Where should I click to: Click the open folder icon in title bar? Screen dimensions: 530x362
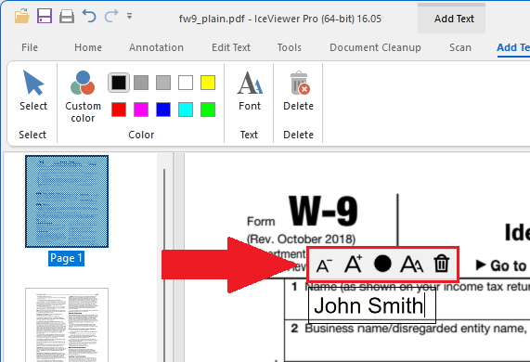(22, 16)
